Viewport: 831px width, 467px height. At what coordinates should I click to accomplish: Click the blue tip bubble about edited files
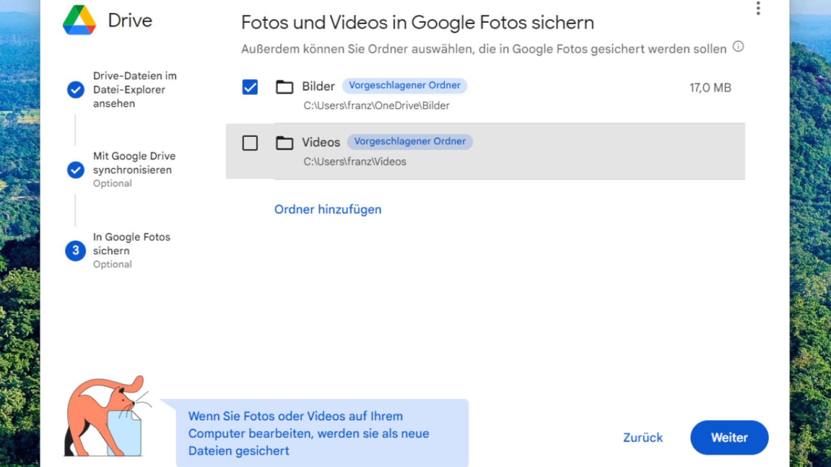[x=322, y=433]
